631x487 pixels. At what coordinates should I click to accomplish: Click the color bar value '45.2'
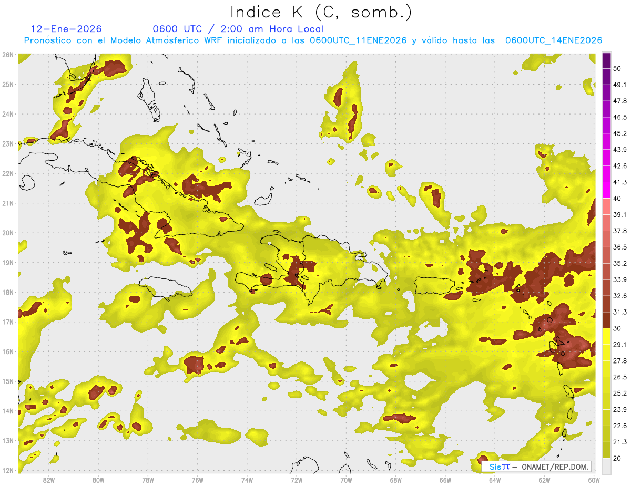[x=619, y=133]
